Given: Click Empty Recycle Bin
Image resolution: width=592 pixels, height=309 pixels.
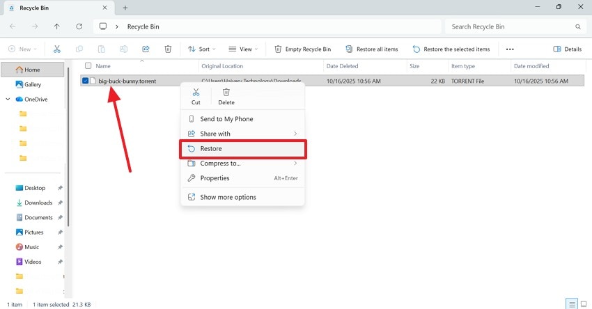Looking at the screenshot, I should click(x=303, y=49).
